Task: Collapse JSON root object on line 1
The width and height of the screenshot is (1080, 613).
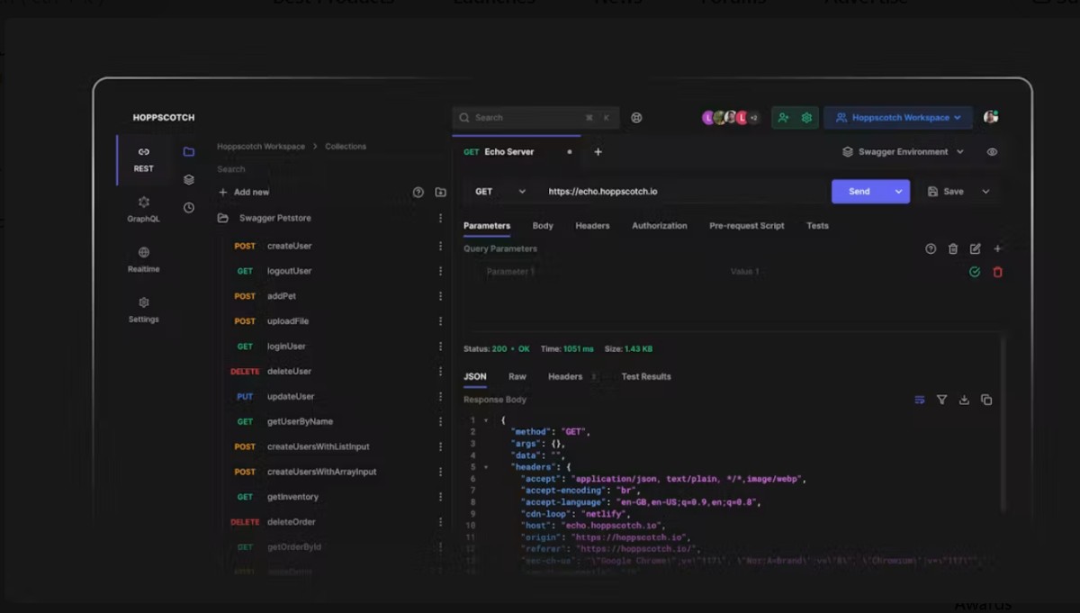Action: 486,420
